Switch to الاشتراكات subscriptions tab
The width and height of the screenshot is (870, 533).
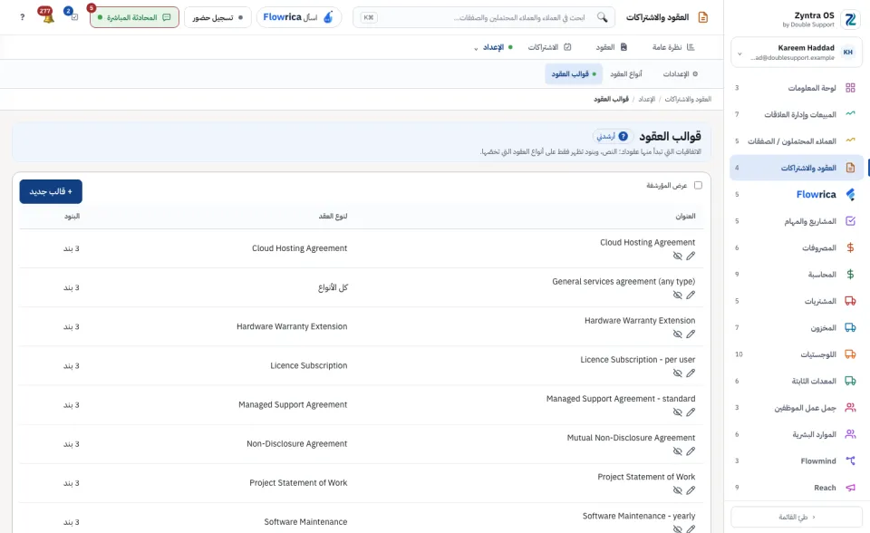[x=549, y=47]
